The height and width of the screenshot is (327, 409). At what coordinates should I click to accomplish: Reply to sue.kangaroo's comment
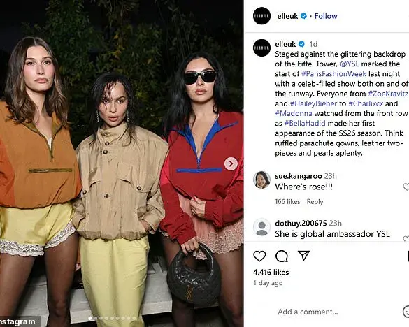tap(315, 201)
